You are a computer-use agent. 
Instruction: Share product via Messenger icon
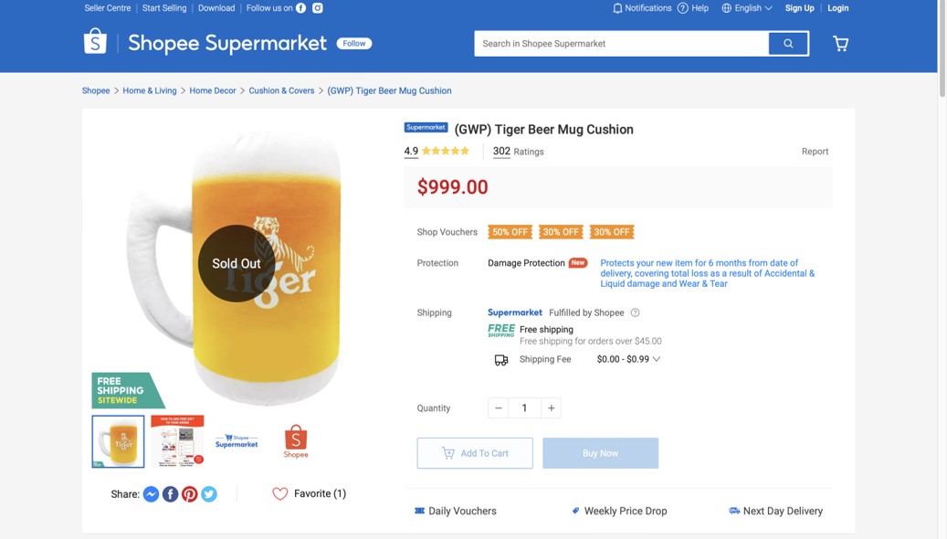[x=151, y=494]
